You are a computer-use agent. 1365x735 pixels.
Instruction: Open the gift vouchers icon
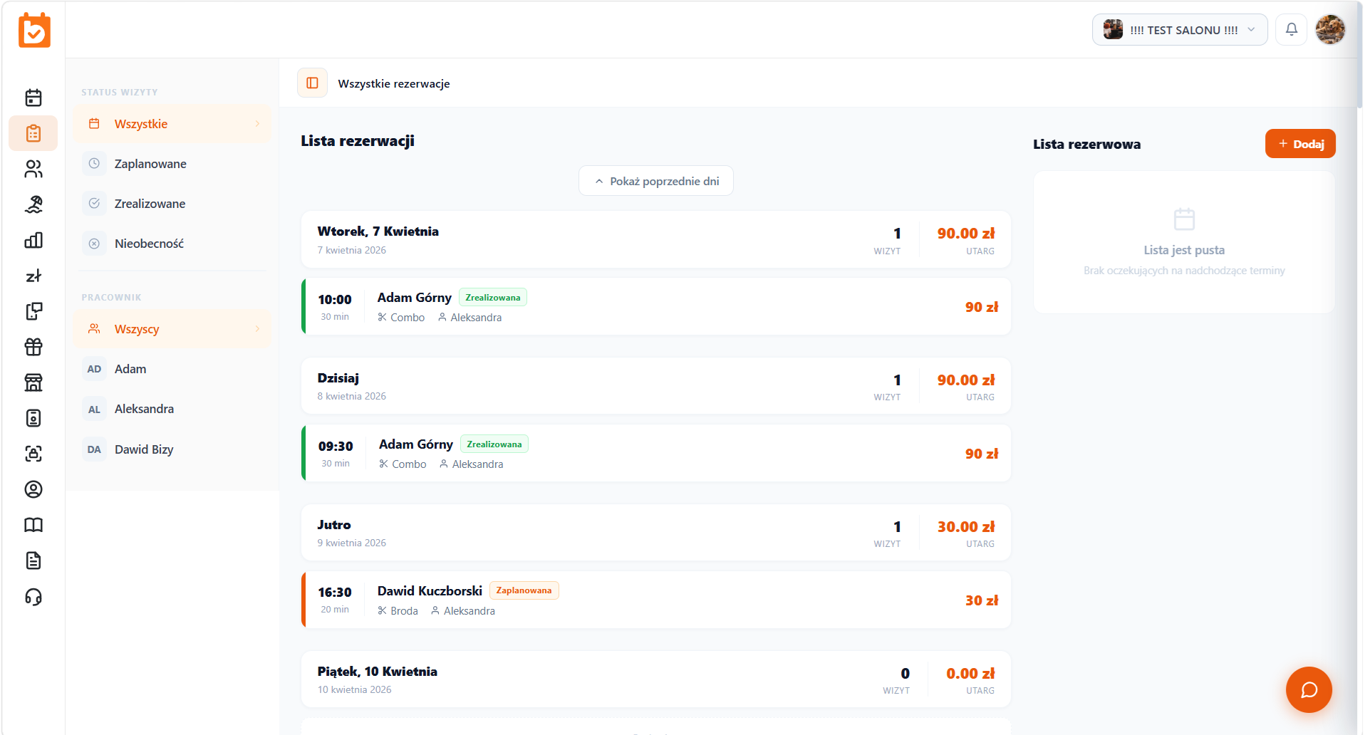[x=33, y=347]
